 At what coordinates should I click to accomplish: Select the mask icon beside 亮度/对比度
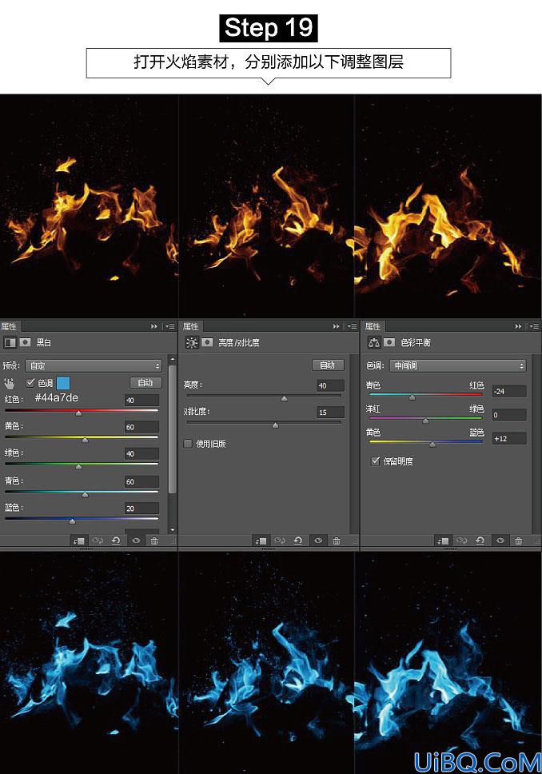(x=207, y=342)
